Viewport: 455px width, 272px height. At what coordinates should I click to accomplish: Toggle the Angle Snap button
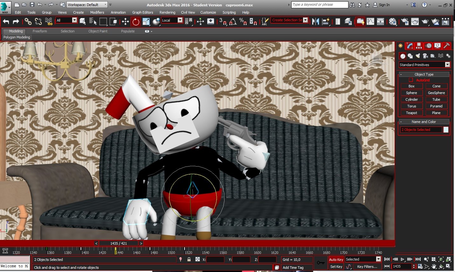[233, 21]
